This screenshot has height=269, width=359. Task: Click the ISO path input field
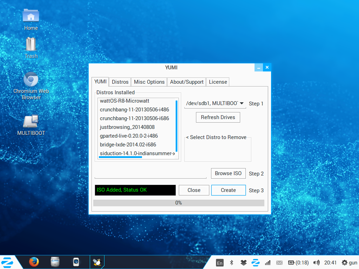pyautogui.click(x=150, y=174)
